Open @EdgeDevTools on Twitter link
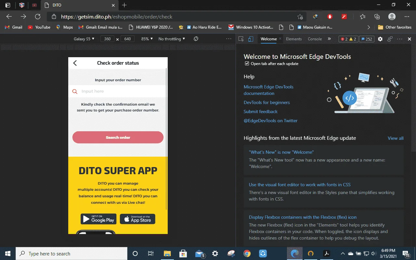Screen dimensions: 416x260 [270, 121]
